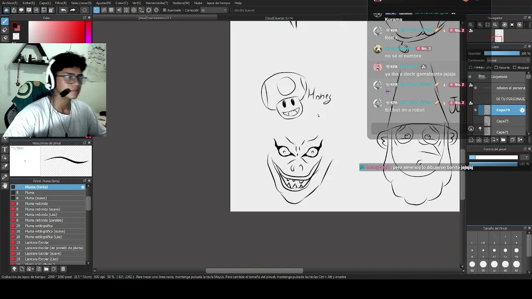Adjust layer Opacidad slider
Viewport: 532px width, 299px height.
tap(502, 54)
